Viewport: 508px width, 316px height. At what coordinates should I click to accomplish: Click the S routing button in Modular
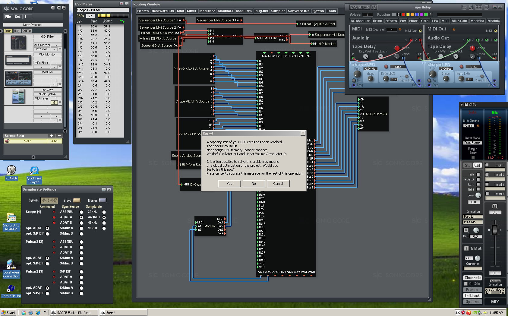tap(399, 14)
